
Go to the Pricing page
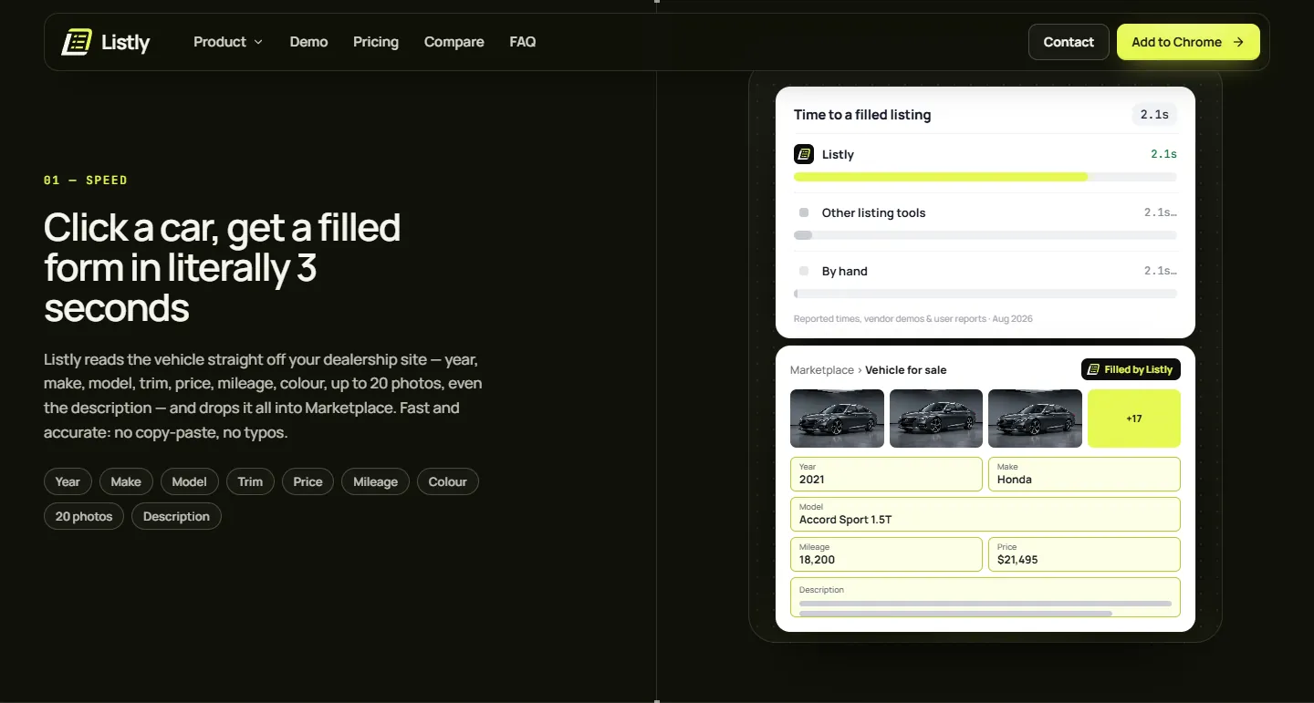click(376, 42)
